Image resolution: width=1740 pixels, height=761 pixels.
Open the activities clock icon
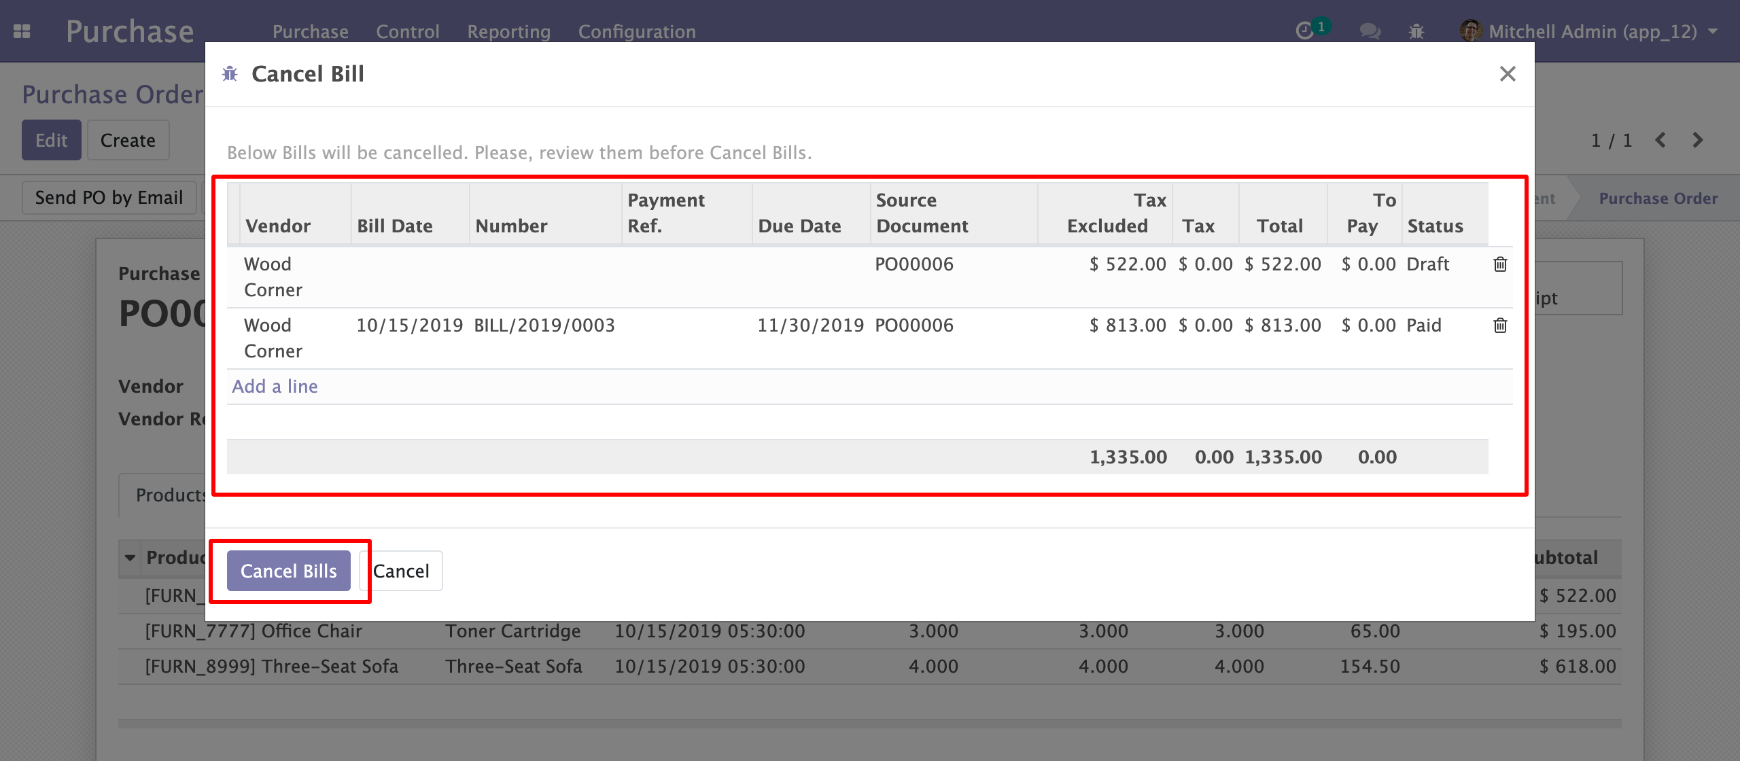click(x=1305, y=31)
